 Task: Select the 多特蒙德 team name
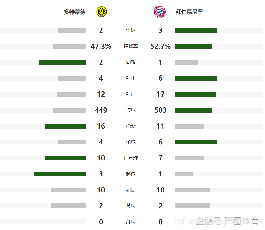75,12
